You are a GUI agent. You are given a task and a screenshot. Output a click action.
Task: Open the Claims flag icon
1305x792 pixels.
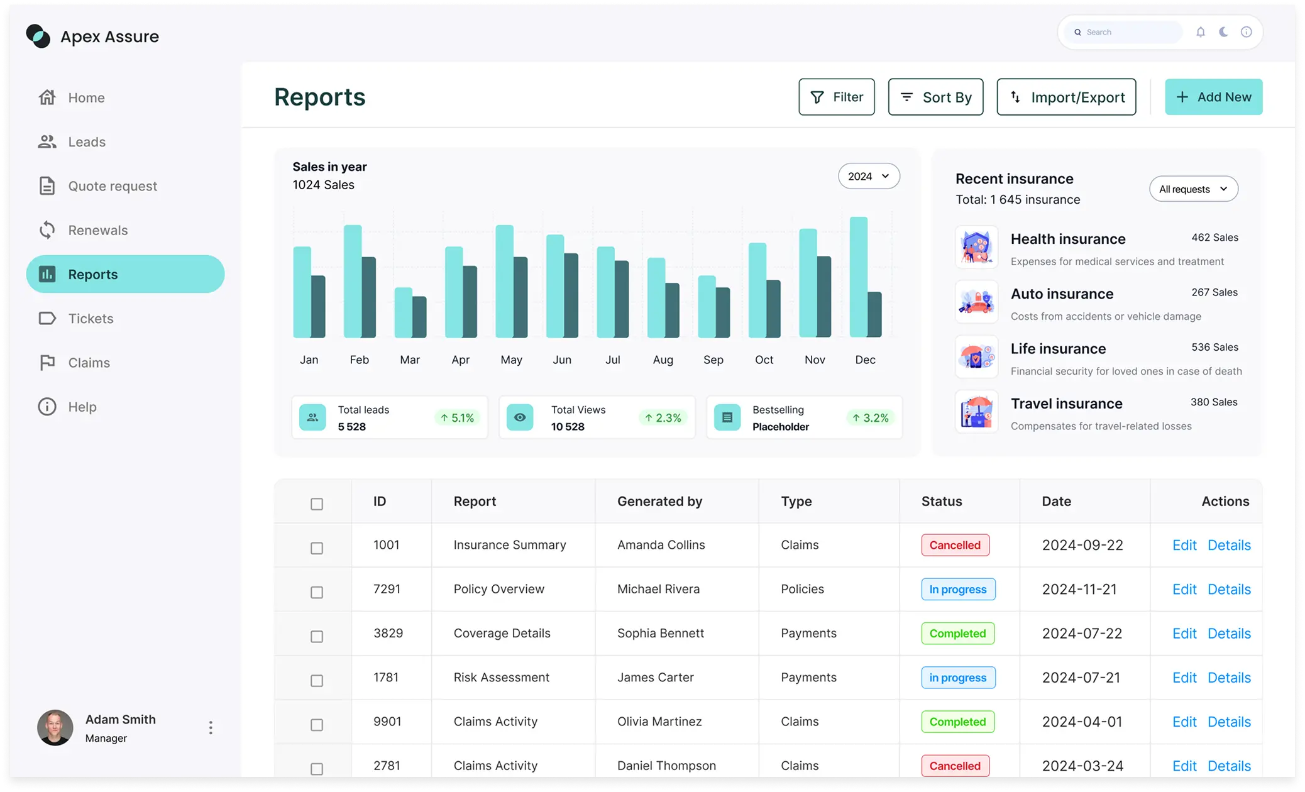(x=48, y=363)
